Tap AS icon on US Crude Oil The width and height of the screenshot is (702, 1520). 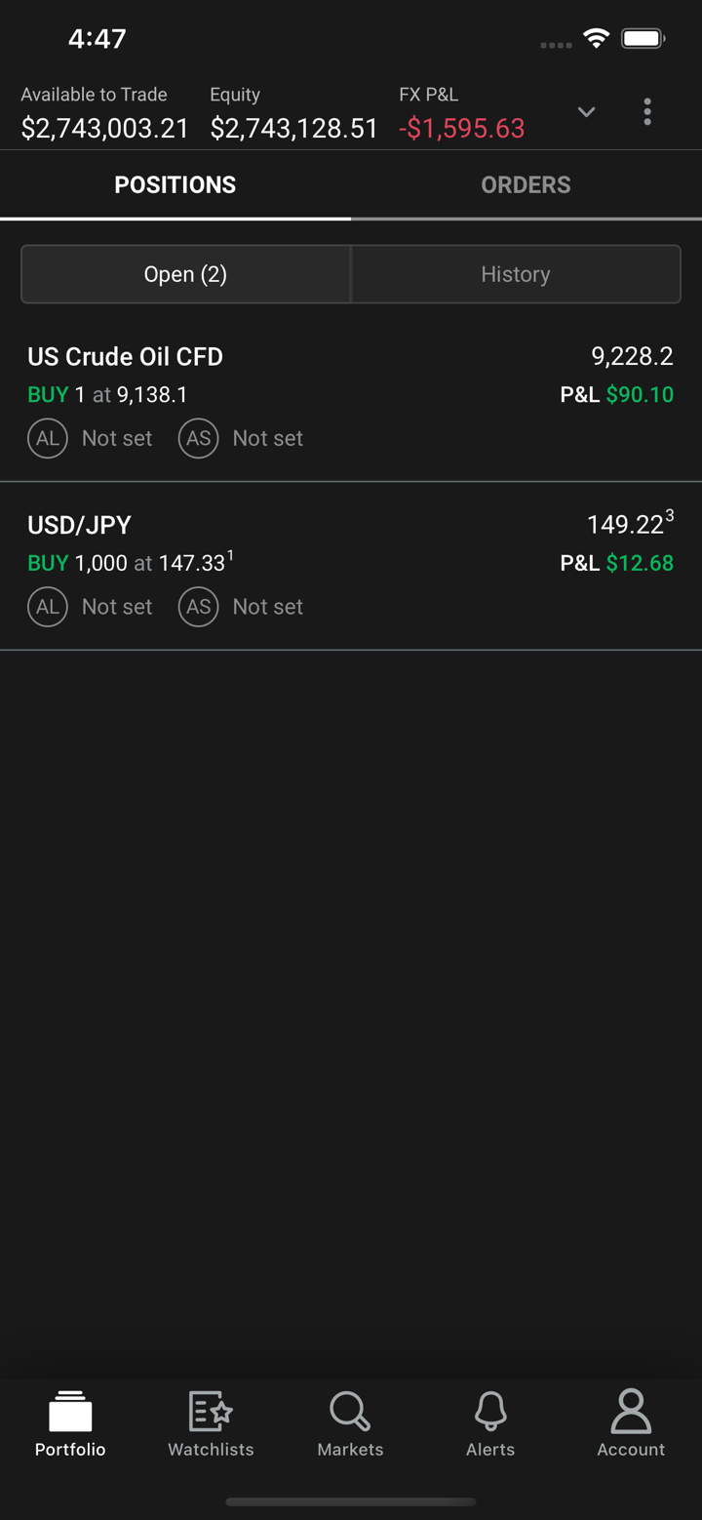pyautogui.click(x=198, y=439)
